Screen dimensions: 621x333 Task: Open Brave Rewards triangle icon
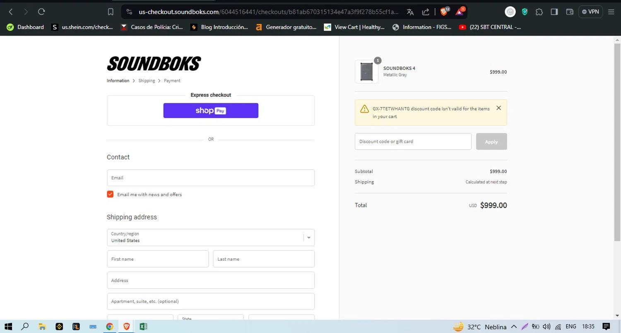[x=460, y=12]
